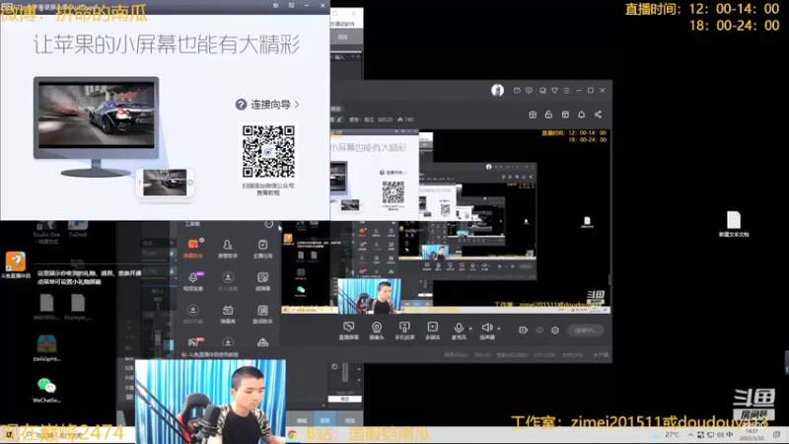
Task: Open Studio One desktop shortcut
Action: pyautogui.click(x=46, y=233)
